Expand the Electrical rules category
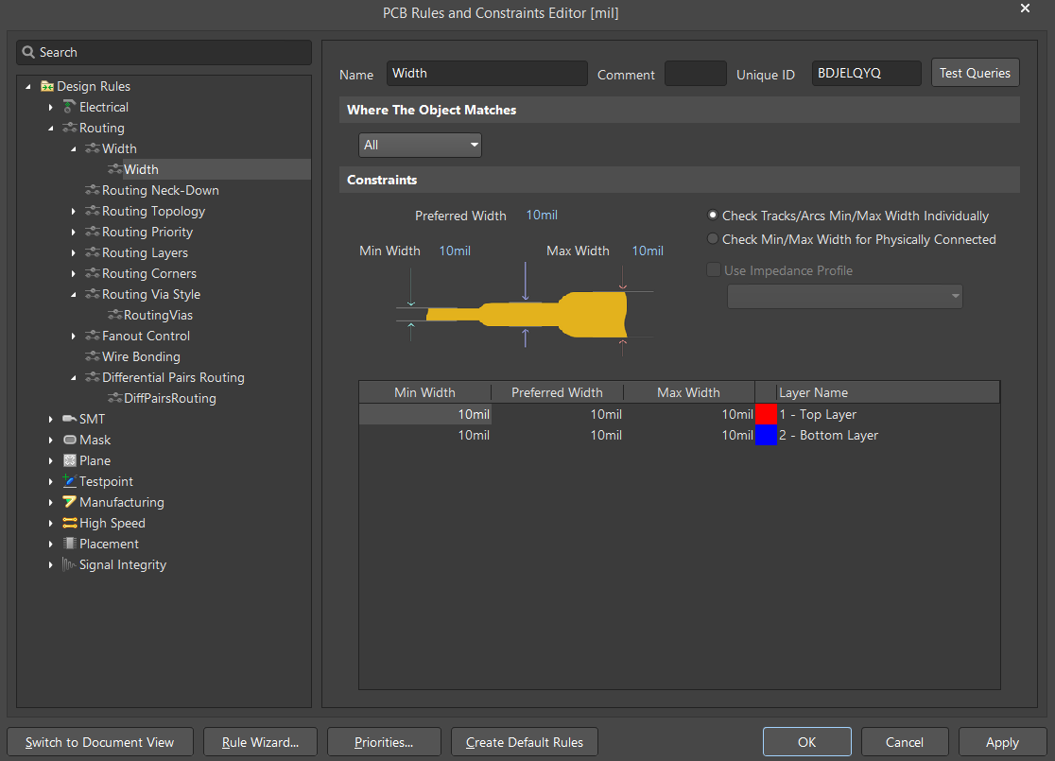The height and width of the screenshot is (761, 1055). 50,107
